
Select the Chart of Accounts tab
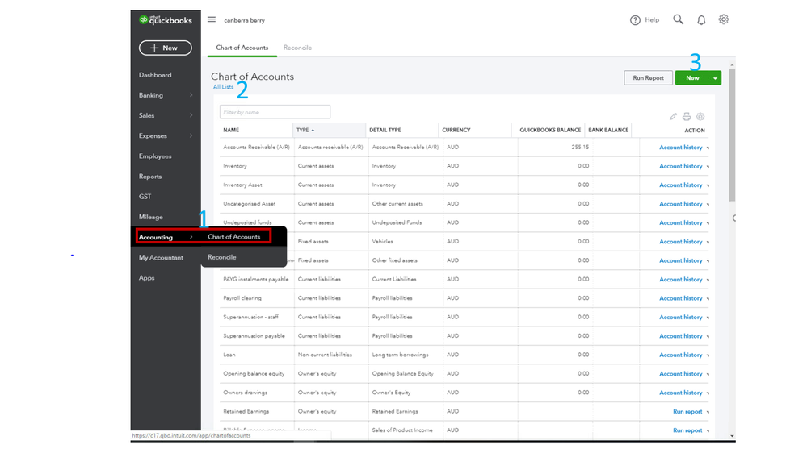point(242,48)
